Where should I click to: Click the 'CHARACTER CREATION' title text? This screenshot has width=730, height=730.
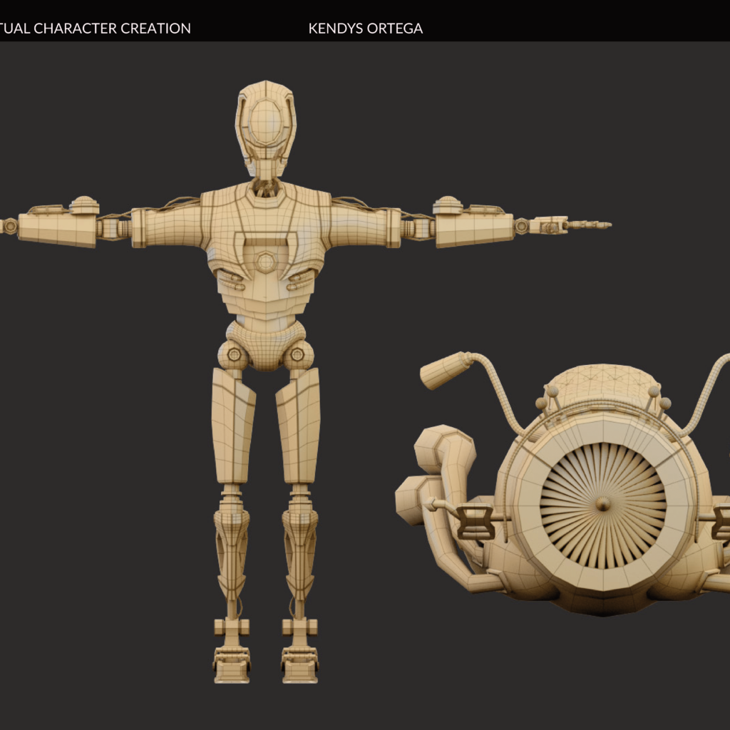[112, 29]
